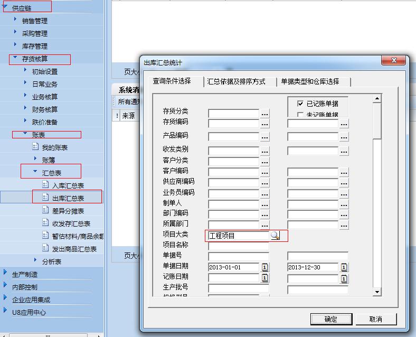This screenshot has width=416, height=337.
Task: Browse 所属部门 first field ellipsis button
Action: [265, 226]
